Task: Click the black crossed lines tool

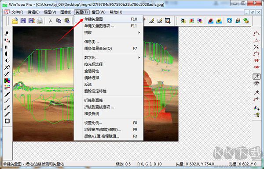Action: (256, 47)
